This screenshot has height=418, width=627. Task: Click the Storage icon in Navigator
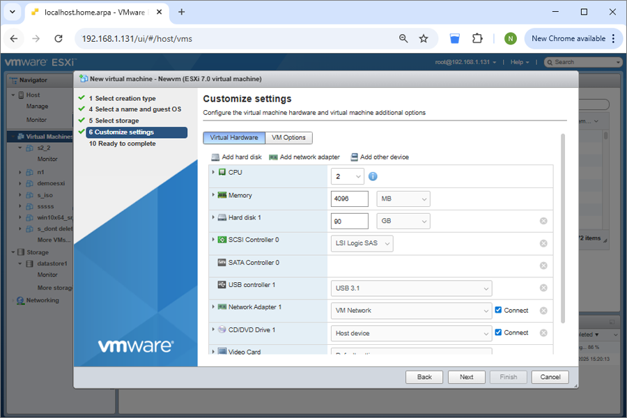point(21,252)
